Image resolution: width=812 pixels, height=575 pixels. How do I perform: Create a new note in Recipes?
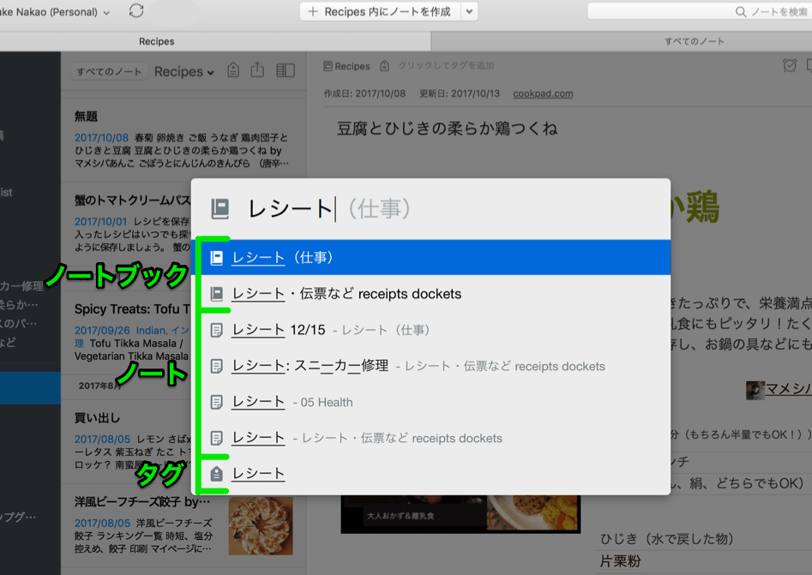pos(381,11)
